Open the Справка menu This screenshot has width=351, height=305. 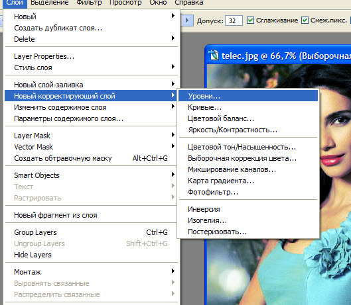(189, 3)
